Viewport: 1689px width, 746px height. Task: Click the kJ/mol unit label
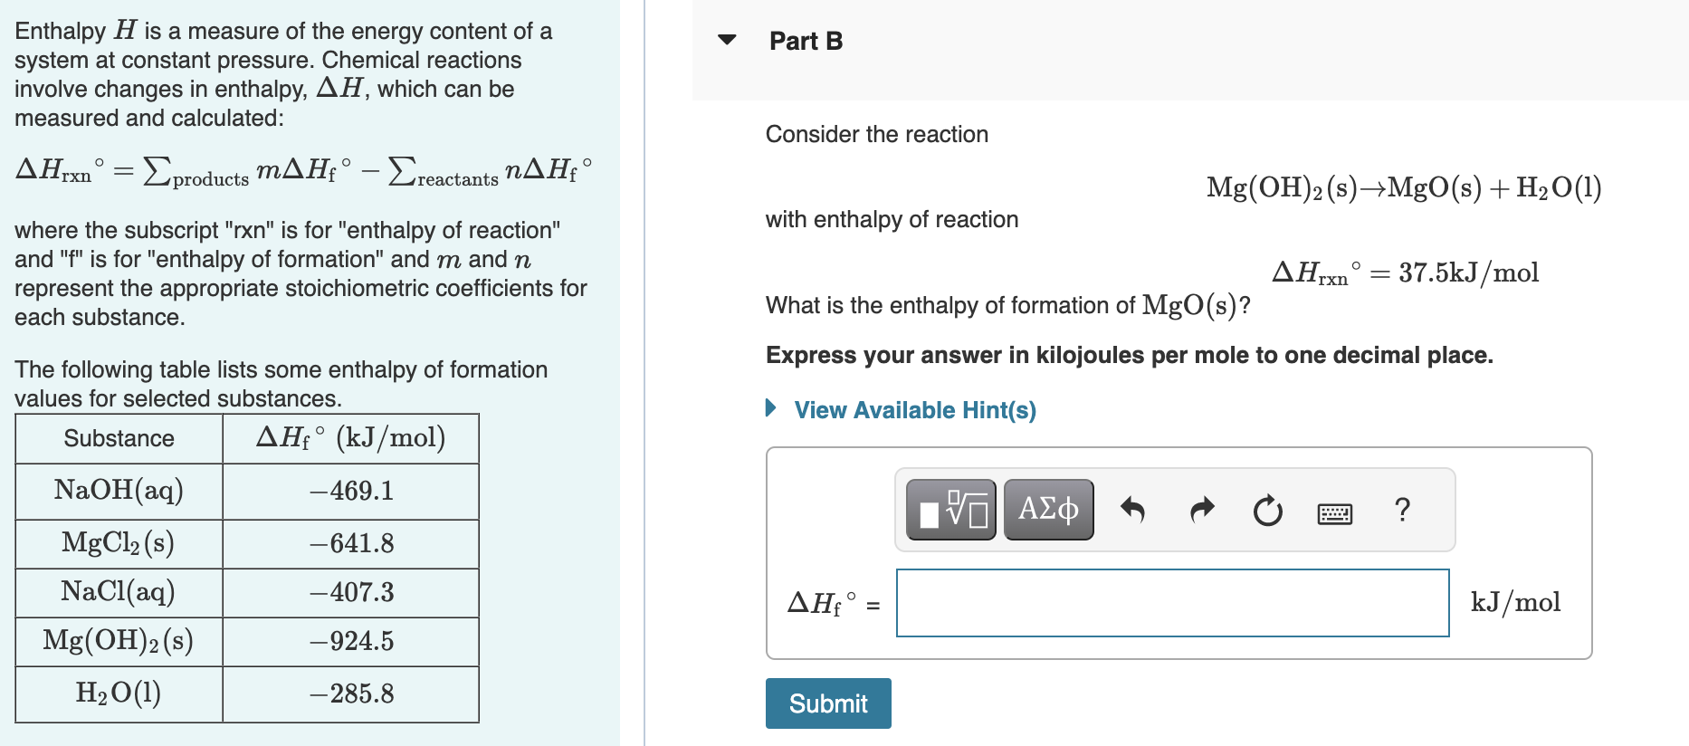[x=1514, y=601]
